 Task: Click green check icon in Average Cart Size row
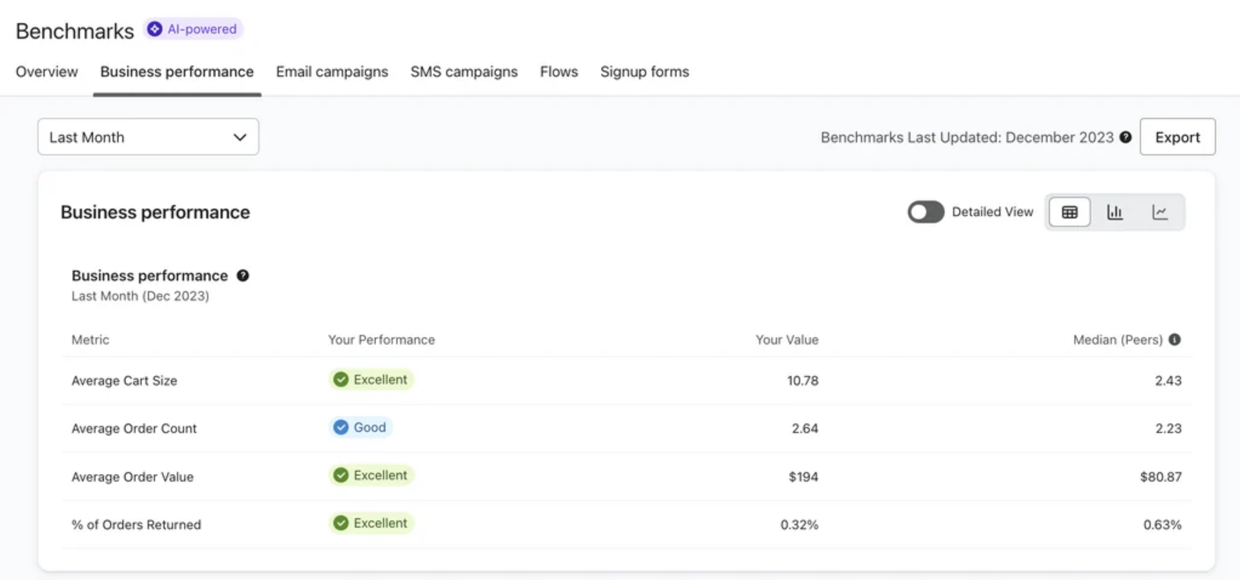341,380
